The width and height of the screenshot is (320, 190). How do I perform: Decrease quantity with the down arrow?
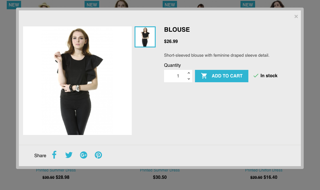coord(189,79)
